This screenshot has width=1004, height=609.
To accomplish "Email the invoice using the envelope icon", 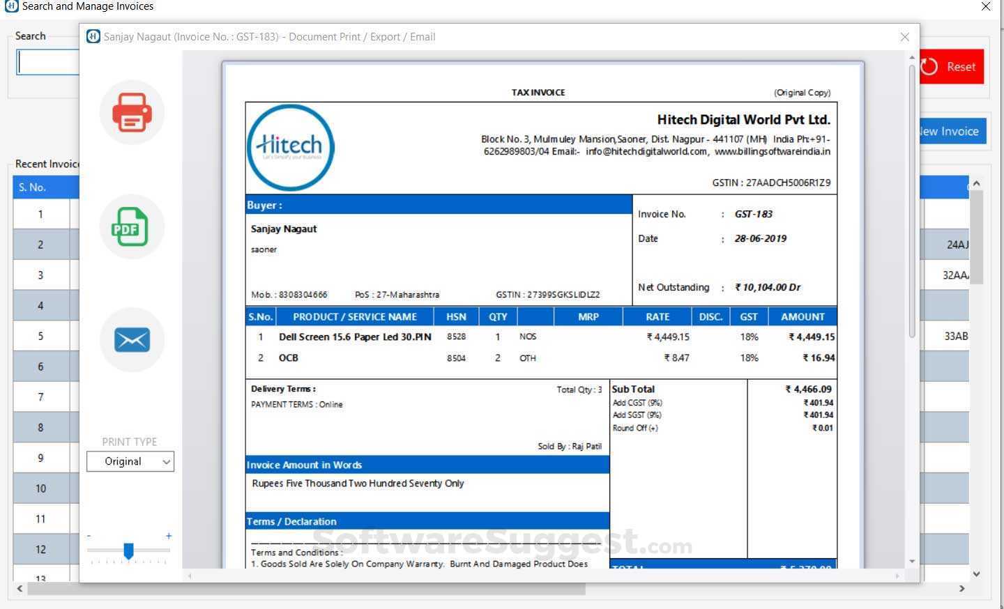I will [x=132, y=340].
